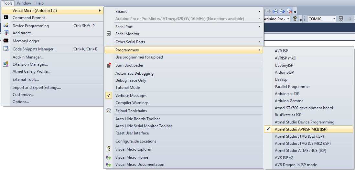Open the Window menu

(24, 3)
